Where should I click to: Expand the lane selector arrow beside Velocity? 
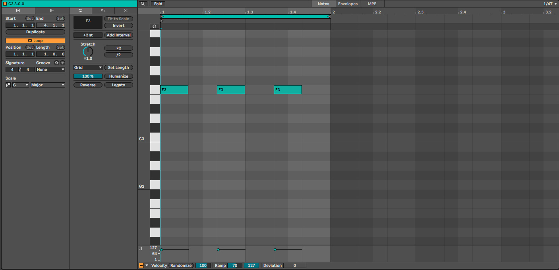click(147, 266)
